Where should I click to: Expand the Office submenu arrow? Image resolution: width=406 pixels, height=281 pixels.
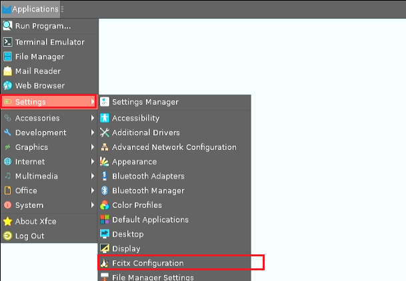pos(93,190)
